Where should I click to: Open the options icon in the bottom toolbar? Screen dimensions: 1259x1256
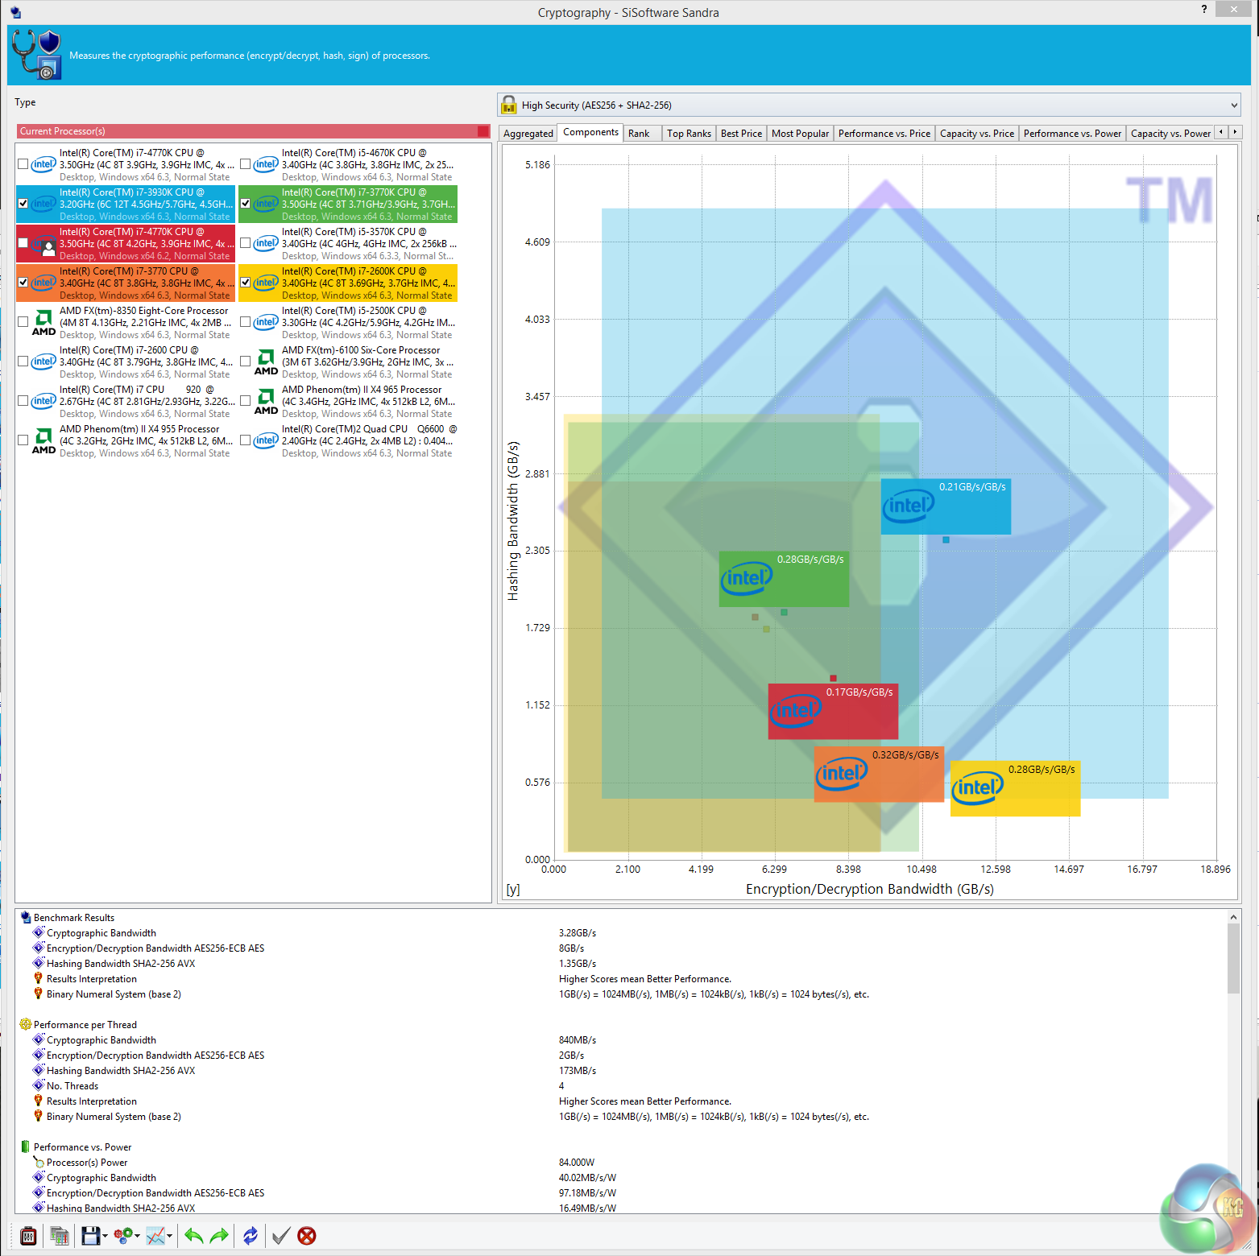pos(28,1236)
